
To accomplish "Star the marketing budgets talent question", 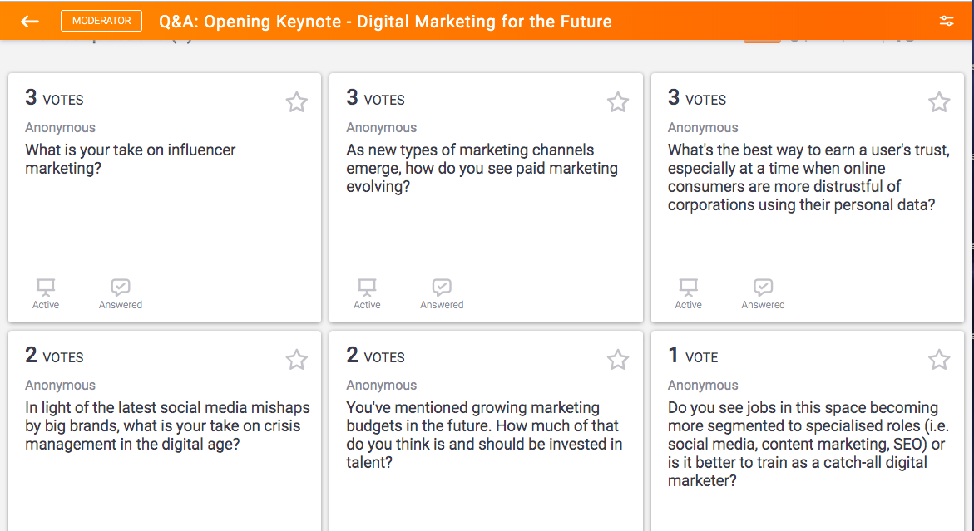I will pyautogui.click(x=618, y=359).
